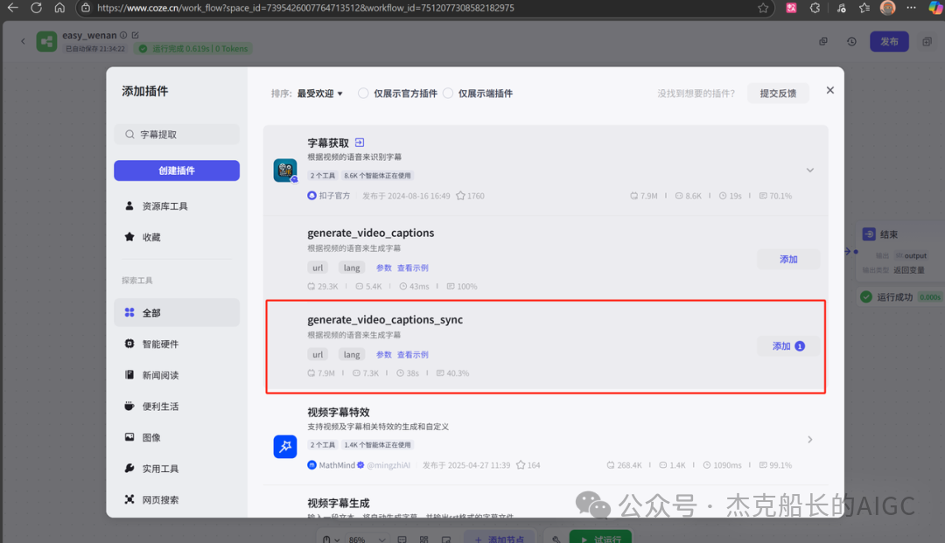
Task: Add the generate_video_captions tool
Action: pos(788,260)
